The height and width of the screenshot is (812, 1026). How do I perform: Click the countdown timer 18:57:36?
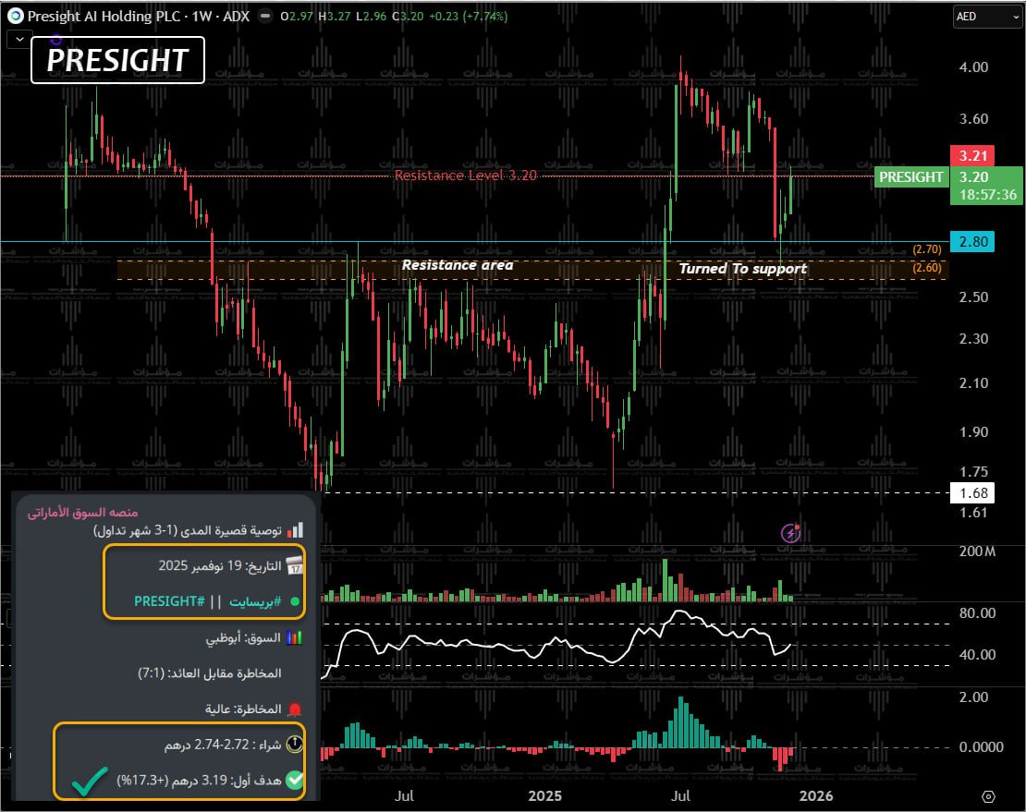[x=988, y=195]
